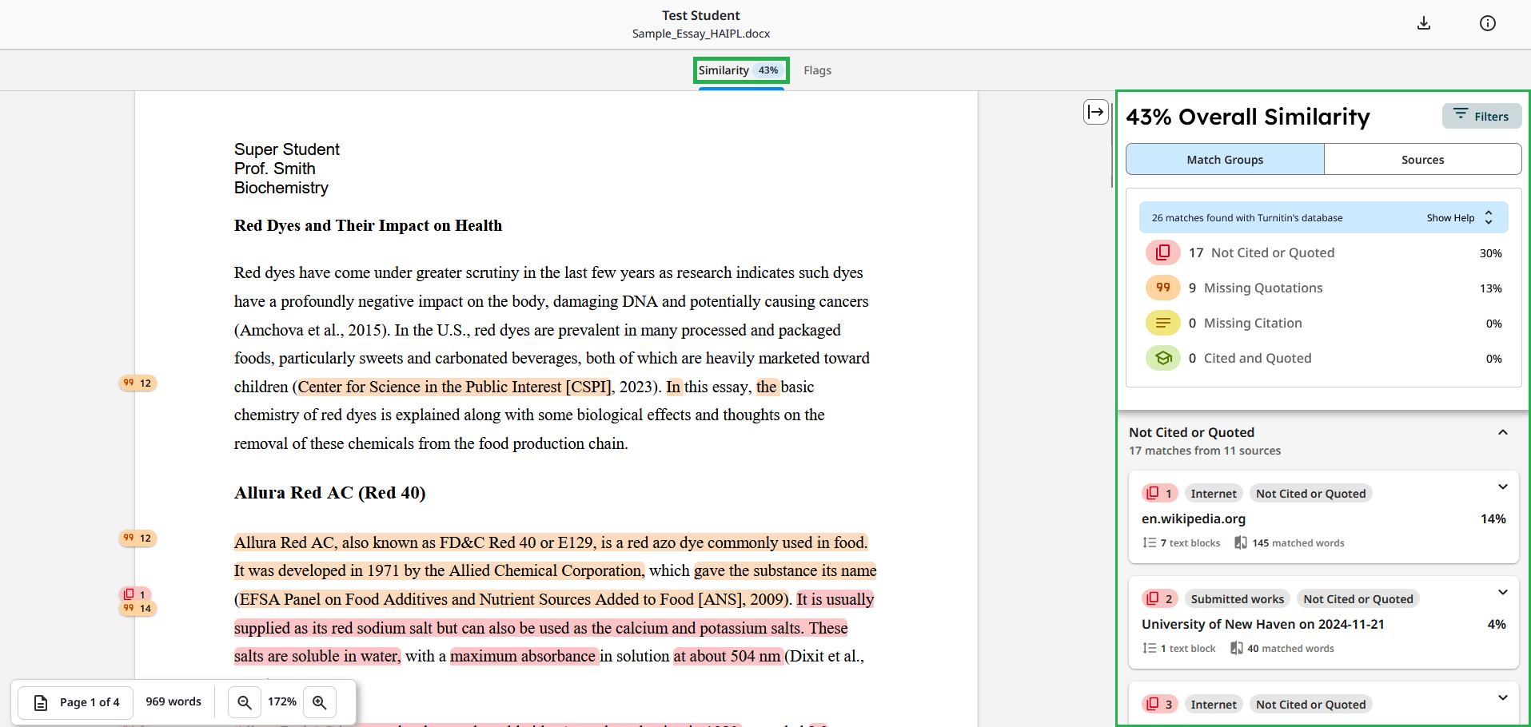Click text blocks icon in wikipedia card
The width and height of the screenshot is (1531, 727).
[1150, 543]
